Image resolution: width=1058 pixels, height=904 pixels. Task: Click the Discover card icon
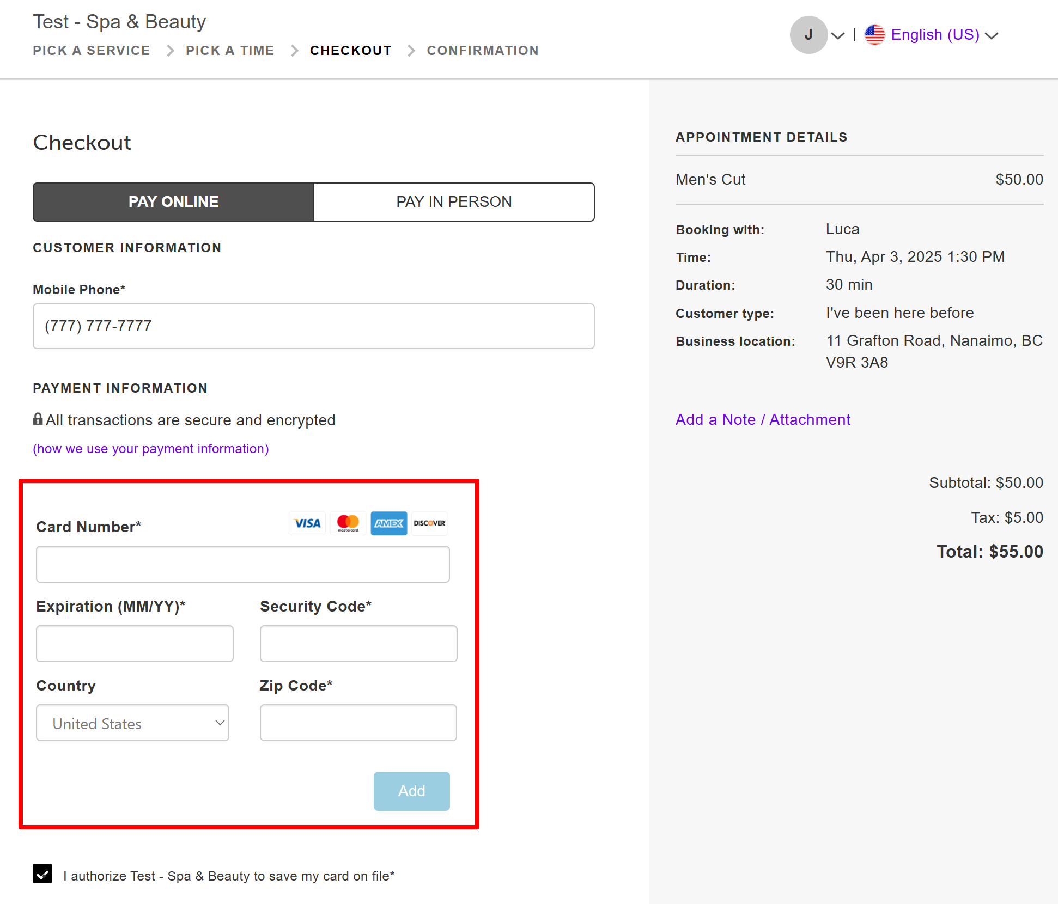429,523
